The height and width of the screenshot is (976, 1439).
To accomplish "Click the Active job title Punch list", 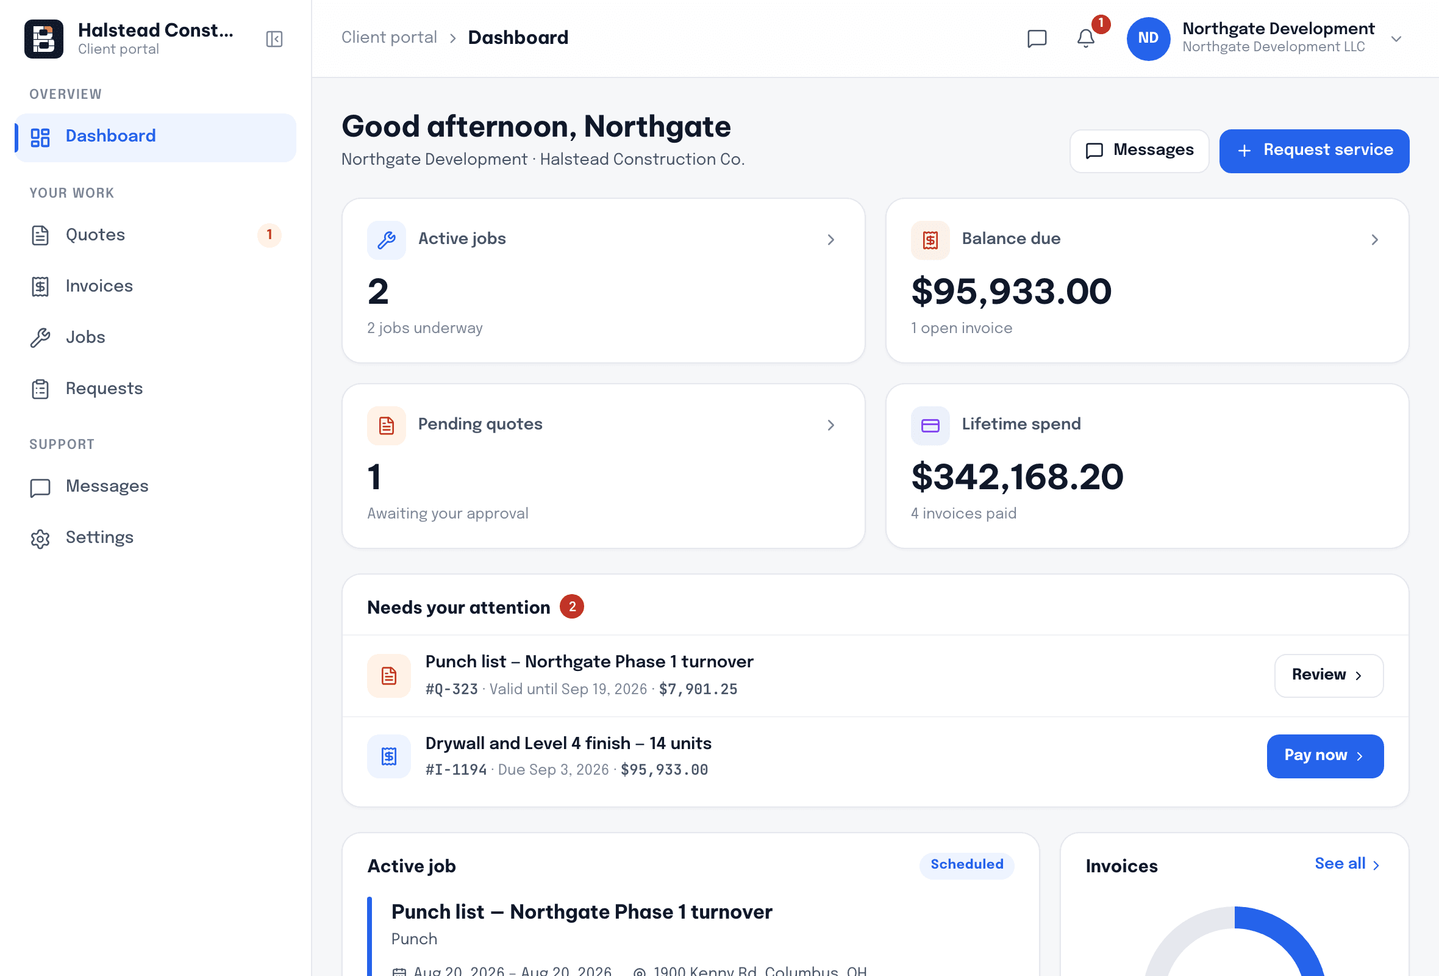I will 582,912.
